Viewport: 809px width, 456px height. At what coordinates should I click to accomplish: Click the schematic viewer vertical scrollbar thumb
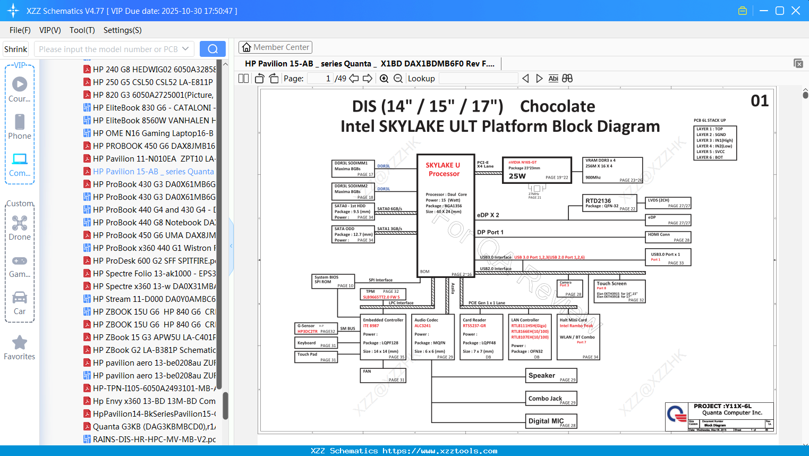pyautogui.click(x=805, y=94)
